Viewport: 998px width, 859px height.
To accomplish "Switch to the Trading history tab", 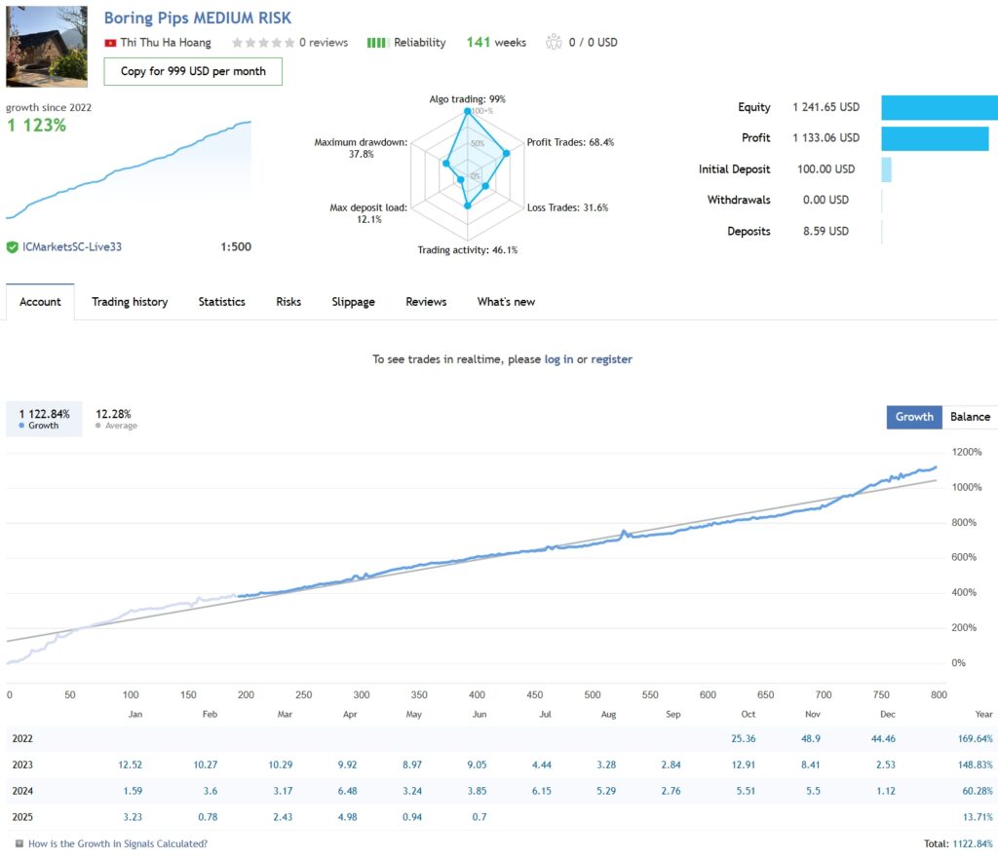I will point(130,301).
